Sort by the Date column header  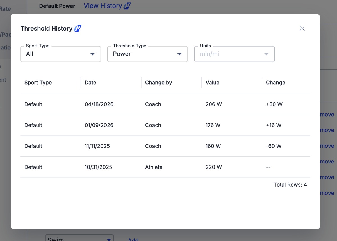90,83
